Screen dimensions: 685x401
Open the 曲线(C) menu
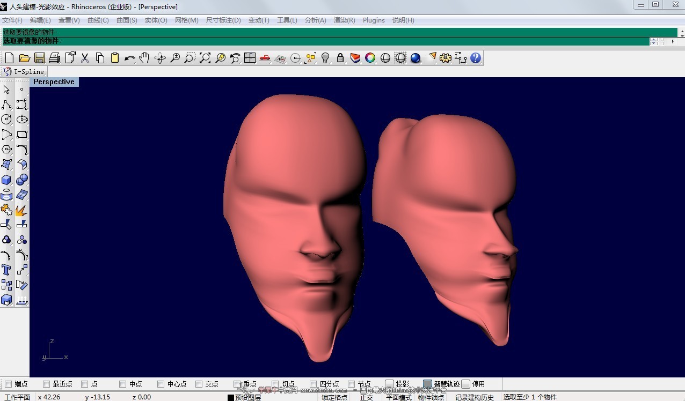[98, 20]
